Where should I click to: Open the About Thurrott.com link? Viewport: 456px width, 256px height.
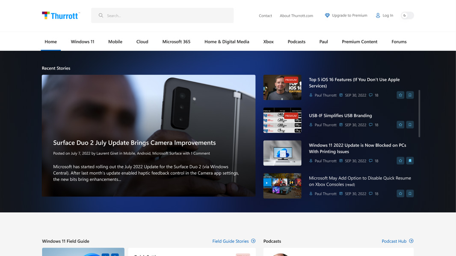tap(296, 16)
